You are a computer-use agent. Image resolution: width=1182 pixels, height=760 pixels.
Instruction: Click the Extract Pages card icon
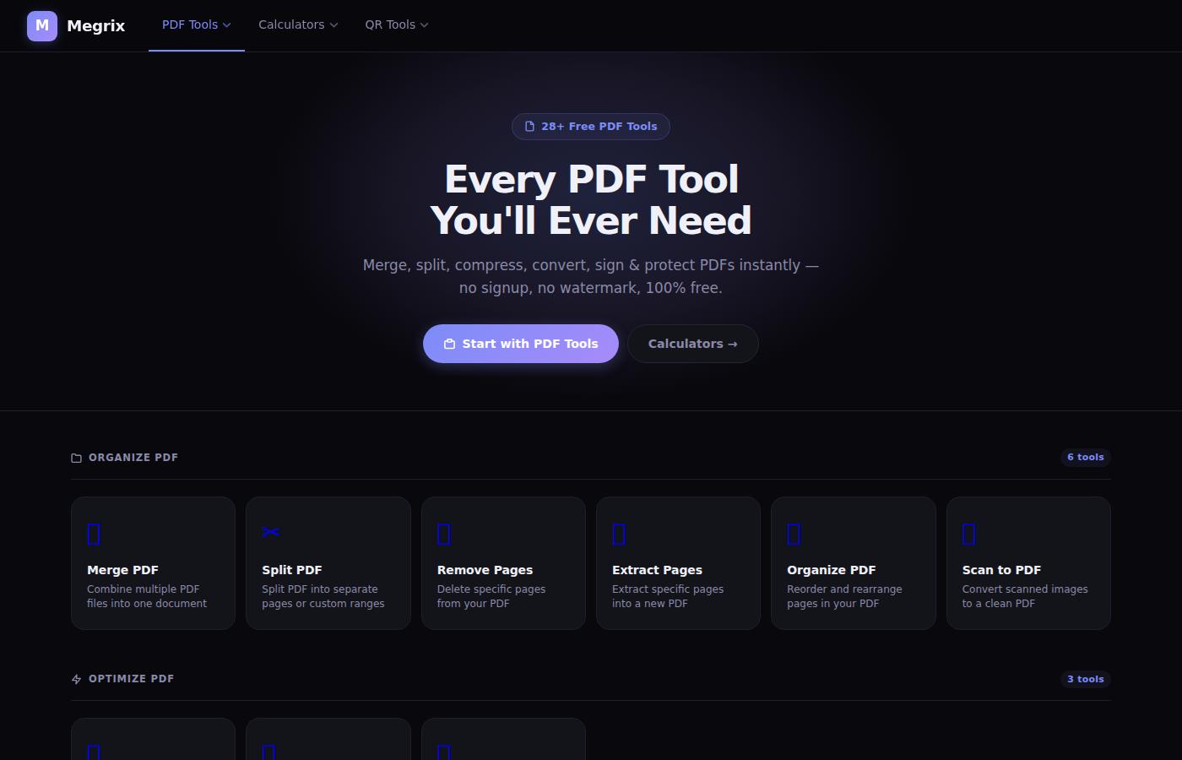(x=619, y=534)
